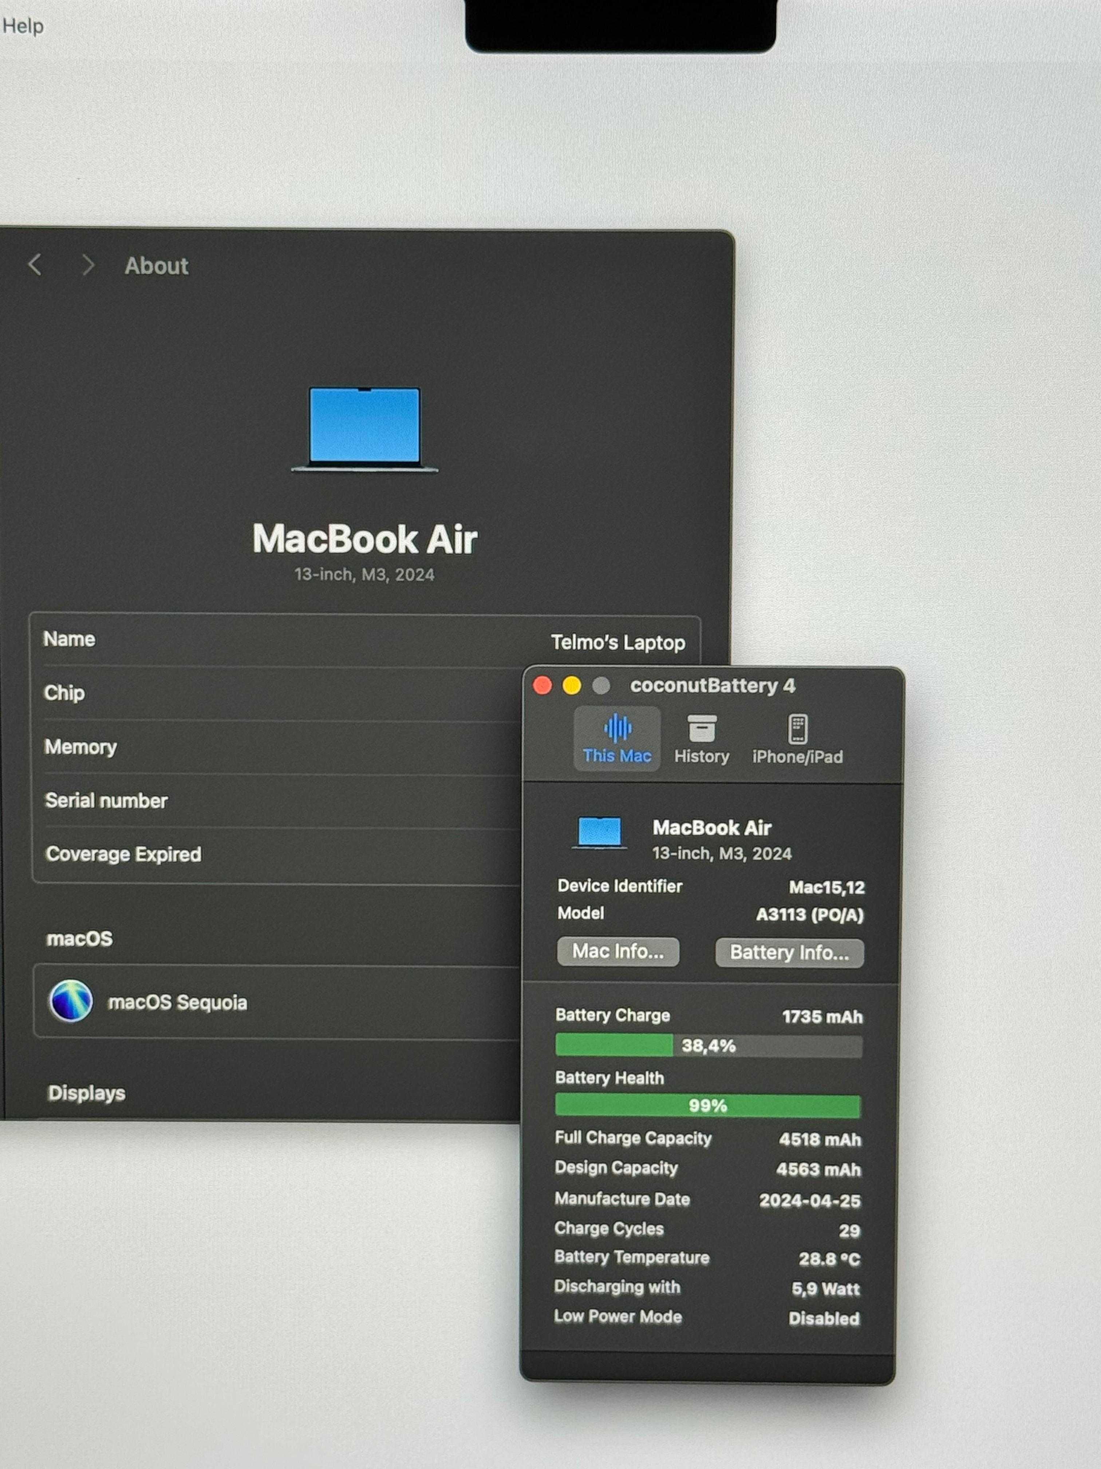Click the Design Capacity 4563 mAh value
1101x1469 pixels.
tap(818, 1170)
